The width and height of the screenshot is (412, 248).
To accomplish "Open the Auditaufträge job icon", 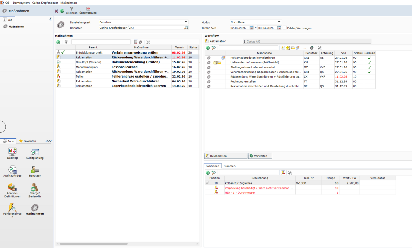I will pos(12,171).
